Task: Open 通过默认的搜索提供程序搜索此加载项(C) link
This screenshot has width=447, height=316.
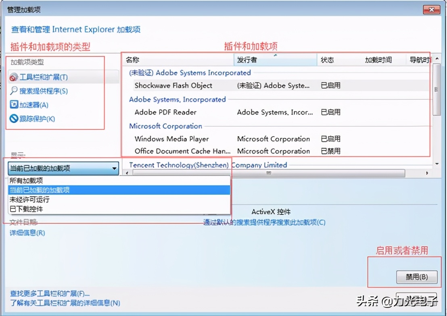Action: point(264,222)
